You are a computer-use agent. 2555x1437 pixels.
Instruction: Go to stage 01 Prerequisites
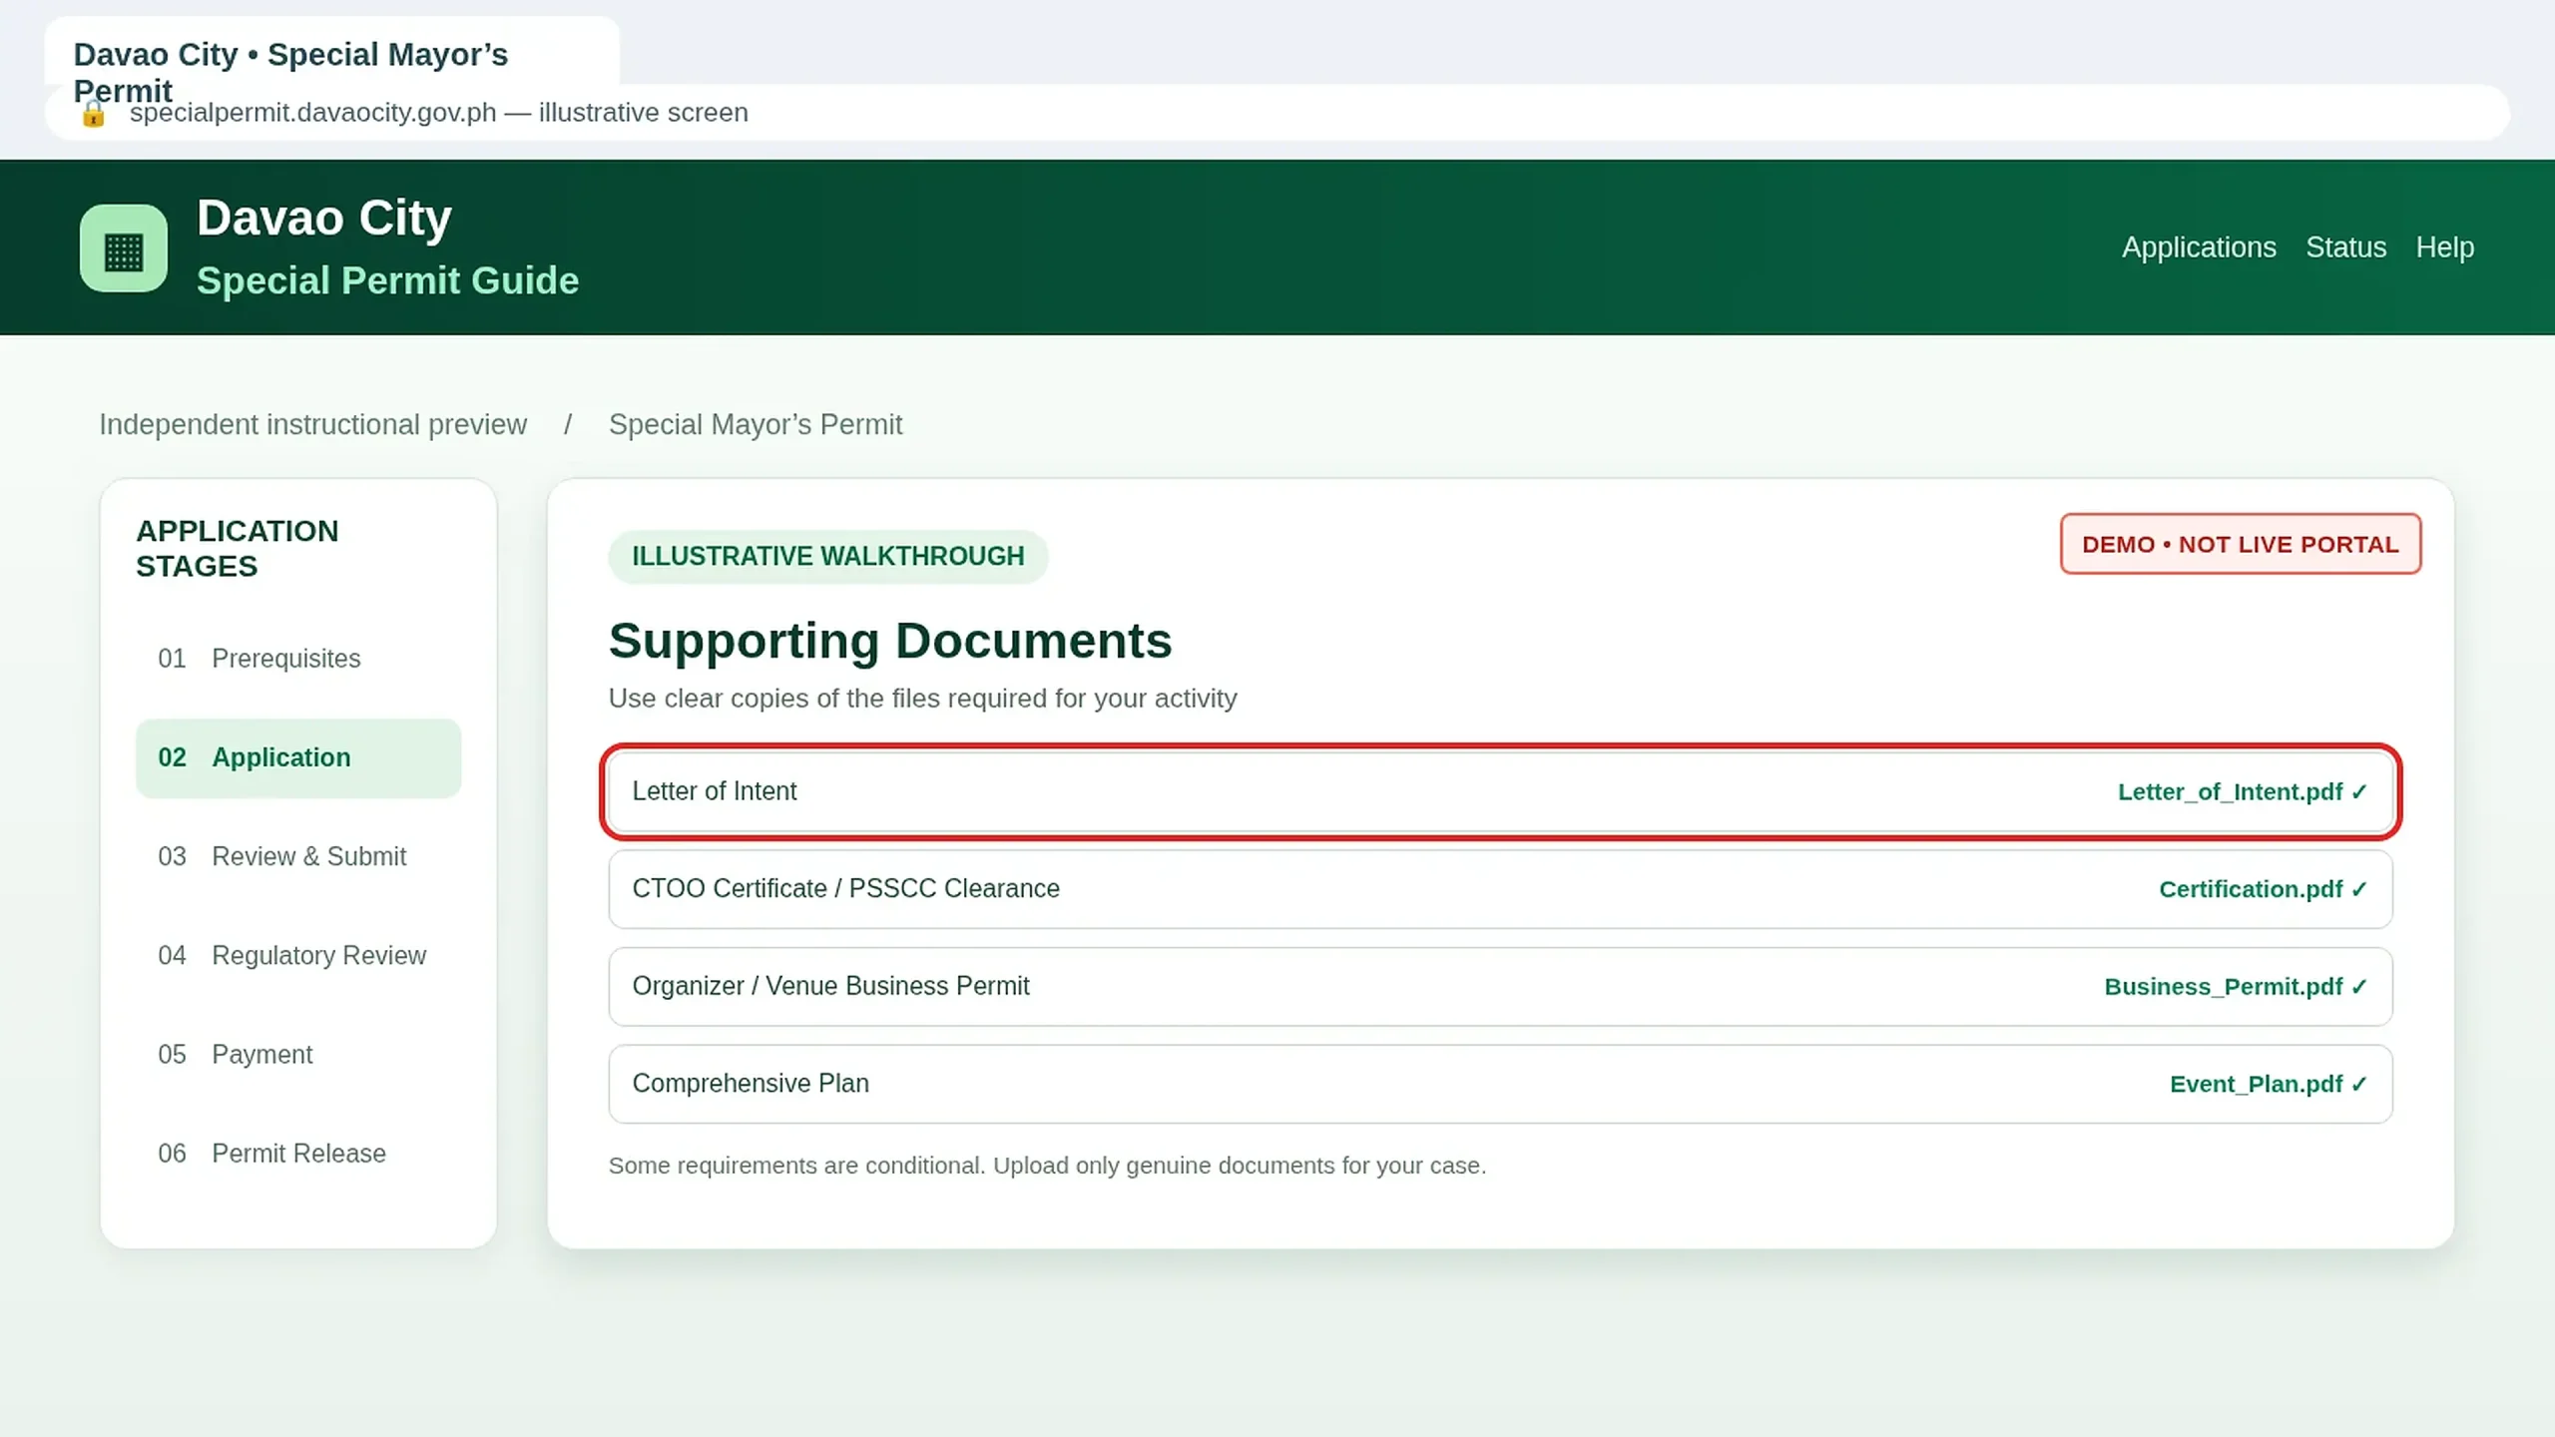pos(298,659)
